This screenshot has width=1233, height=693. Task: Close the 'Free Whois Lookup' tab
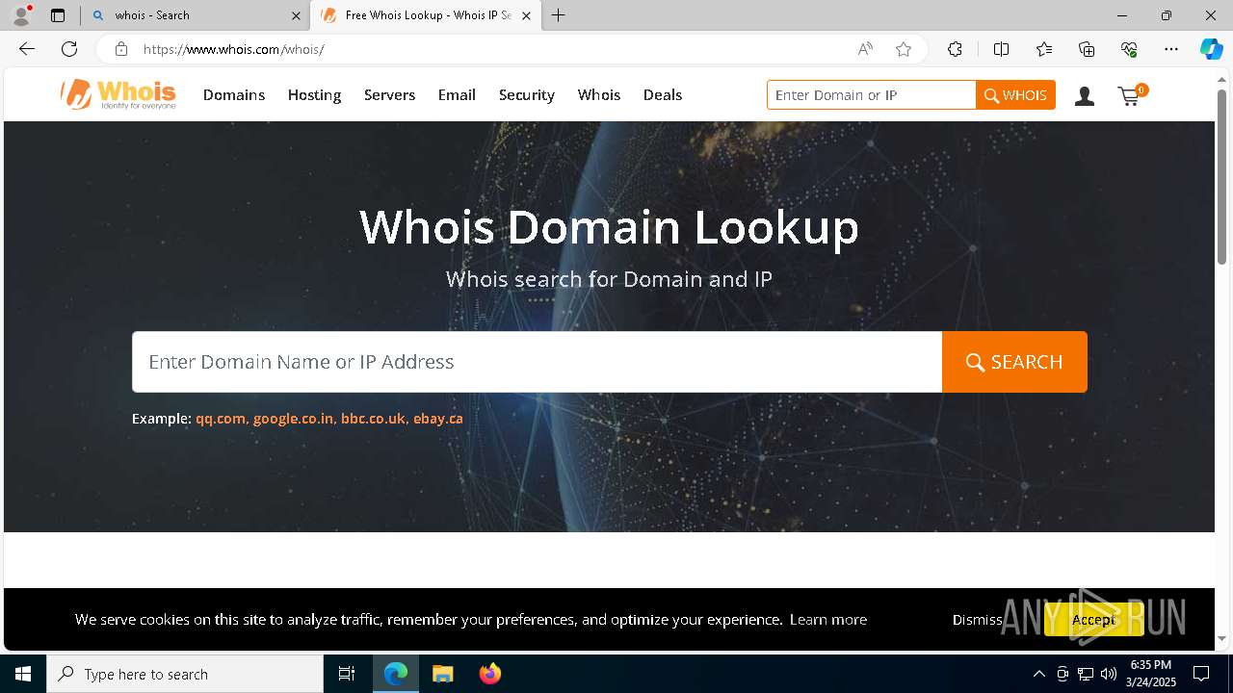[526, 15]
